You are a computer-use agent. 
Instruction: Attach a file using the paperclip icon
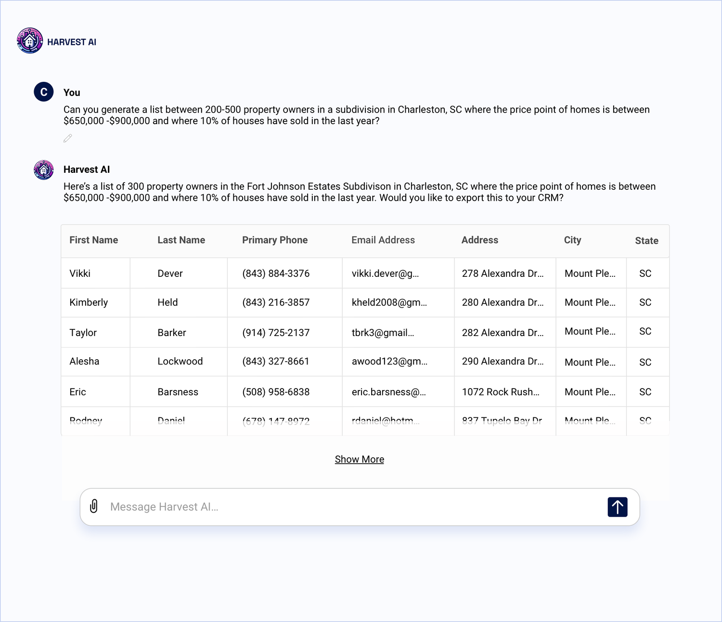click(x=94, y=506)
